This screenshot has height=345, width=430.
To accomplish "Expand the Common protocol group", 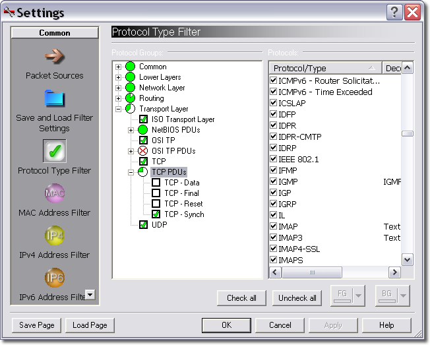I will 118,67.
